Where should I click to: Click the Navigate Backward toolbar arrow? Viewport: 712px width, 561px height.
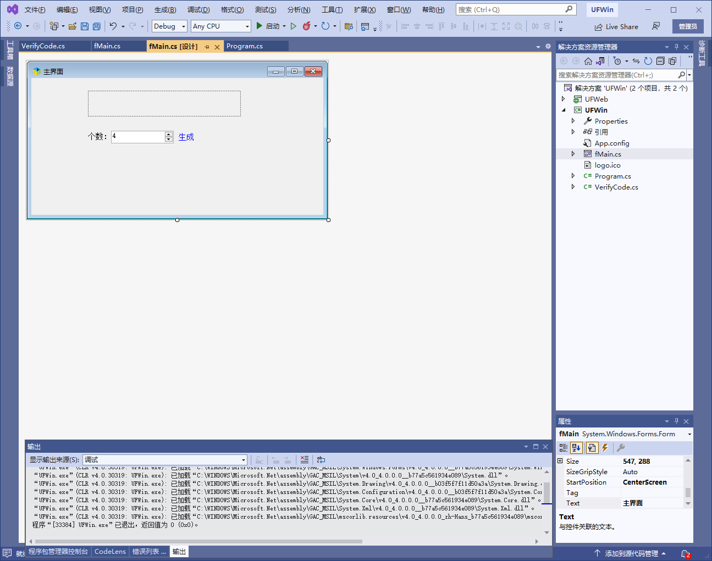click(18, 26)
